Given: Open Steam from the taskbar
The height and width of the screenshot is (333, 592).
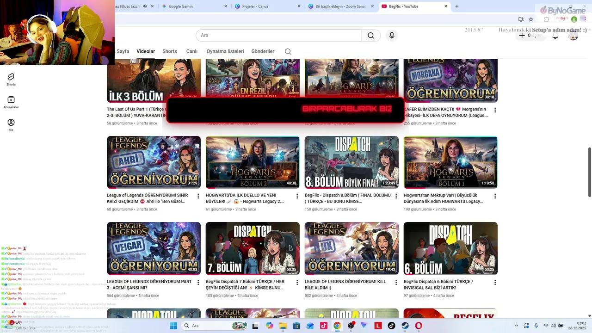Looking at the screenshot, I should pos(405,326).
